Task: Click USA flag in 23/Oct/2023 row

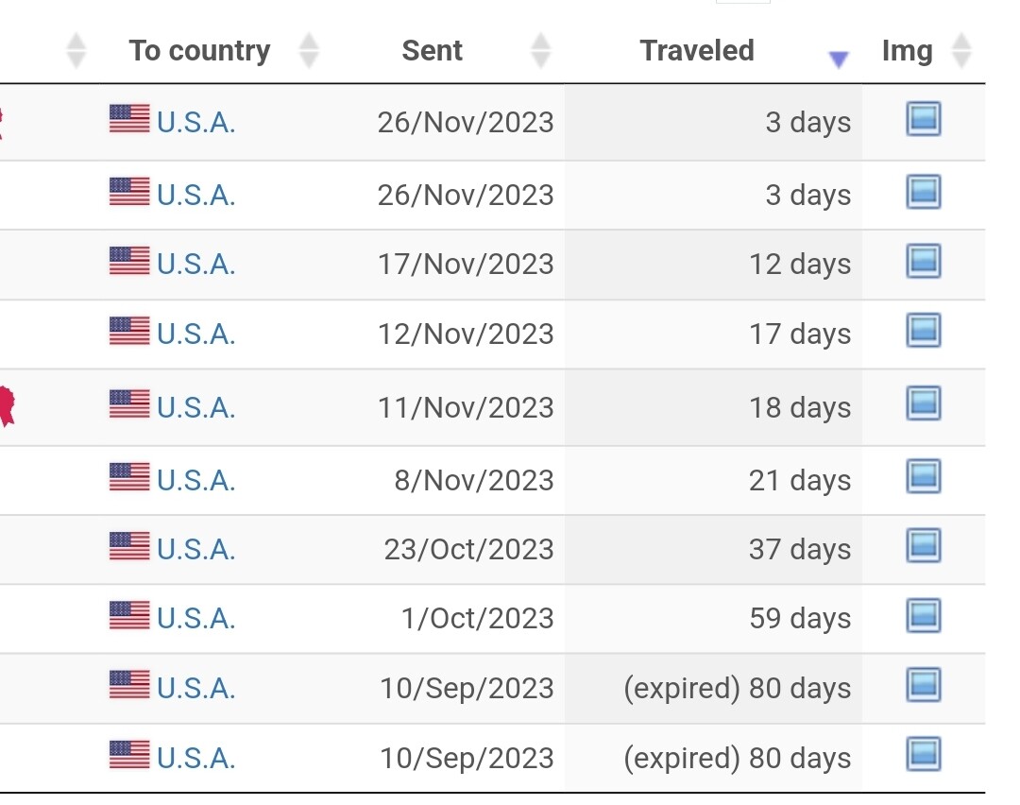Action: [x=129, y=546]
